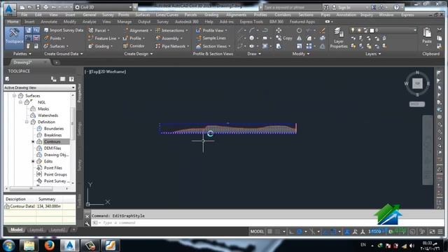Open the Surfaces menu in menu bar
448x252 pixels.
coord(143,15)
